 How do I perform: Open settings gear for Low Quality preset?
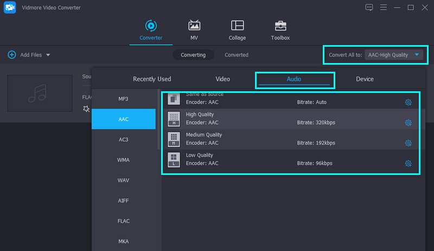(x=409, y=164)
